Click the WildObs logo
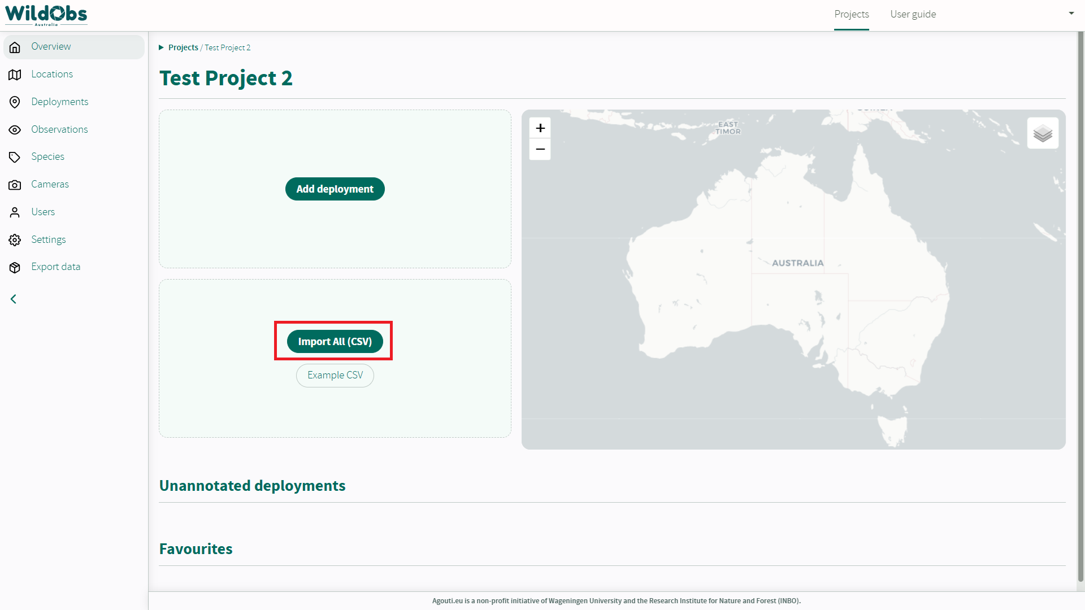 pyautogui.click(x=46, y=14)
